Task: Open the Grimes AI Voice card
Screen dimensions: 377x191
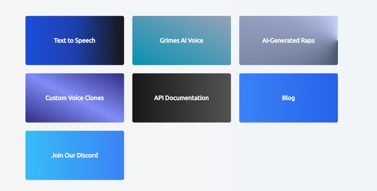Action: tap(181, 40)
